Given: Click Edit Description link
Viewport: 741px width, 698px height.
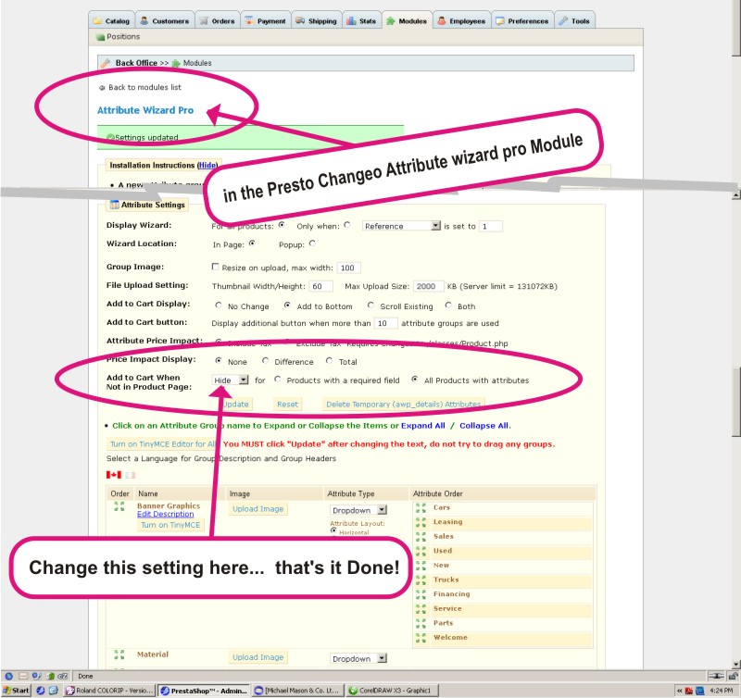Looking at the screenshot, I should coord(166,514).
